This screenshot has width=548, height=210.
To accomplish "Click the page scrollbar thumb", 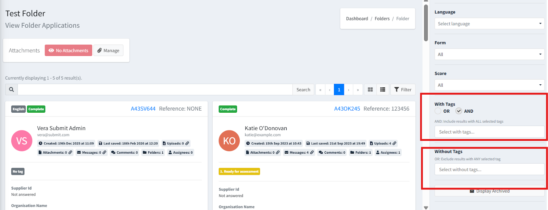I will click(x=426, y=23).
